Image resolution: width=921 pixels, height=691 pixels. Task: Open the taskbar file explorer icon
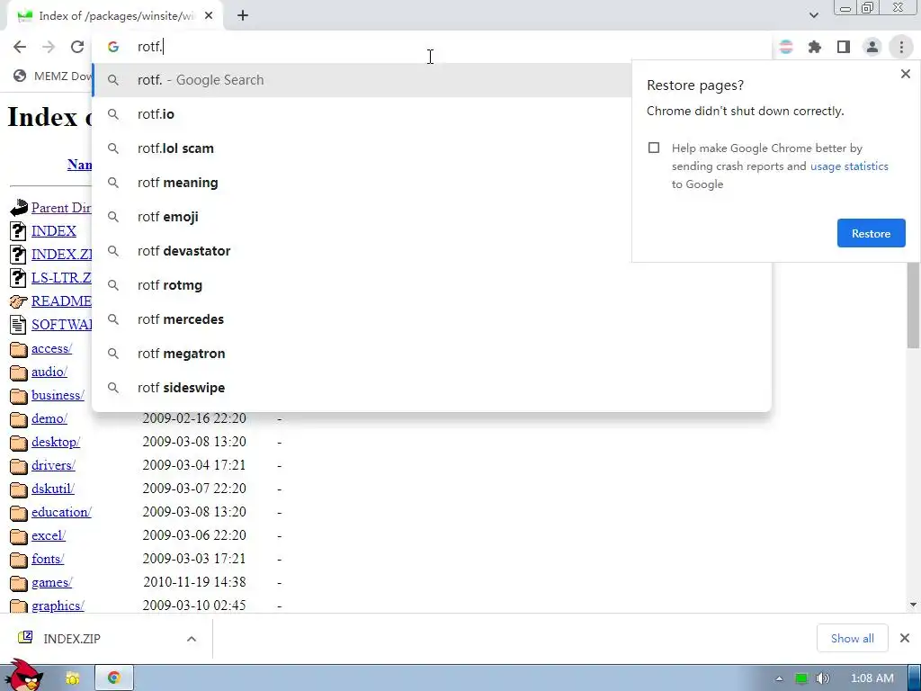73,678
